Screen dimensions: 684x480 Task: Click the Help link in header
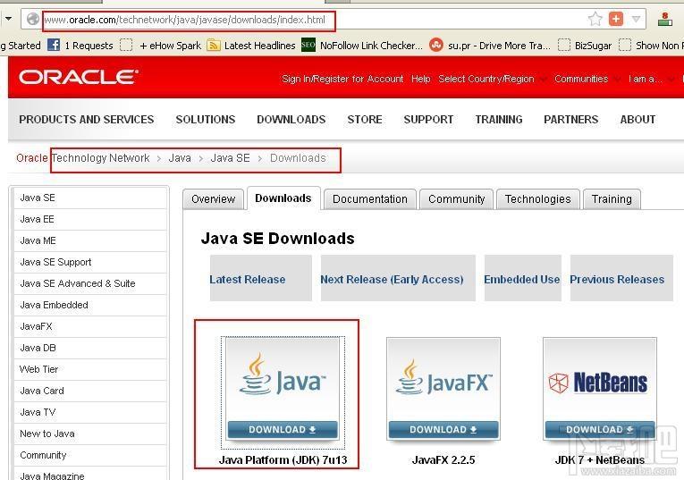coord(420,79)
